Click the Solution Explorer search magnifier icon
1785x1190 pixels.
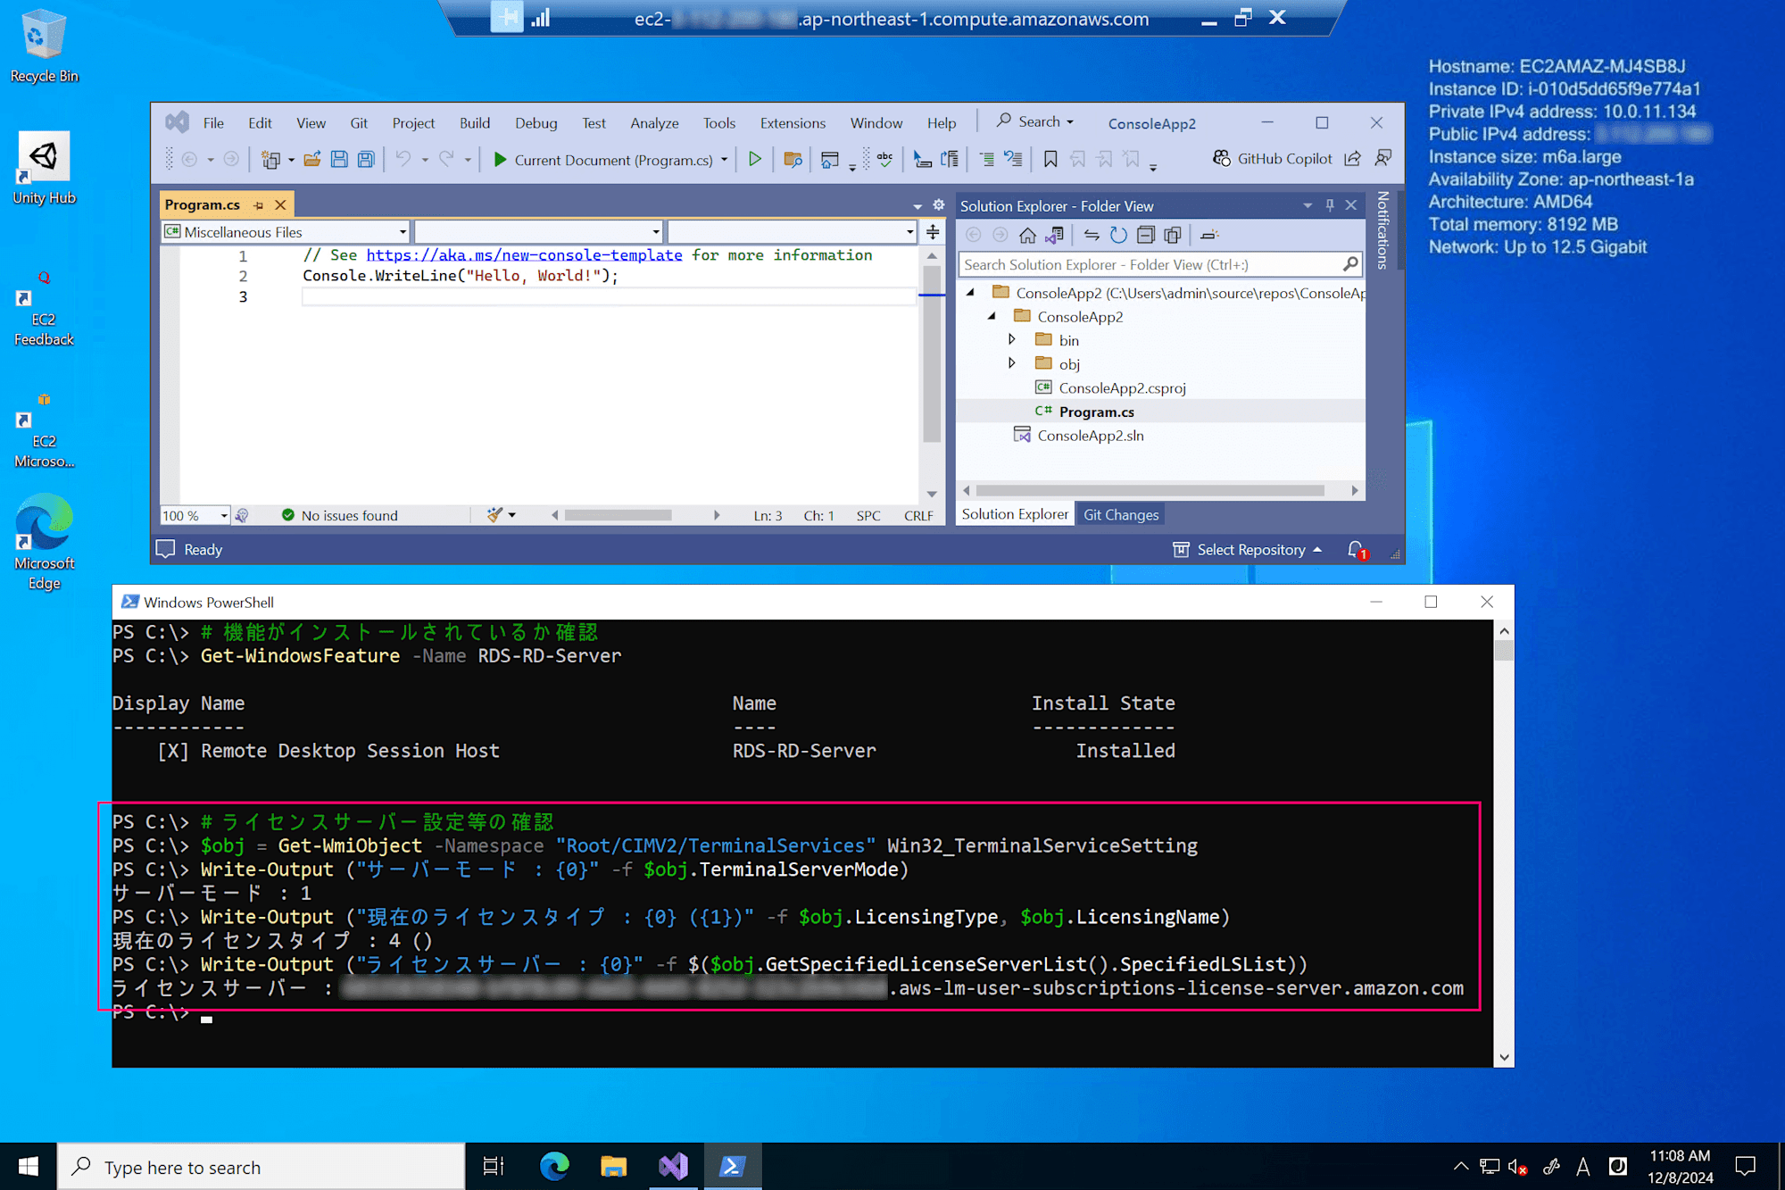point(1350,264)
